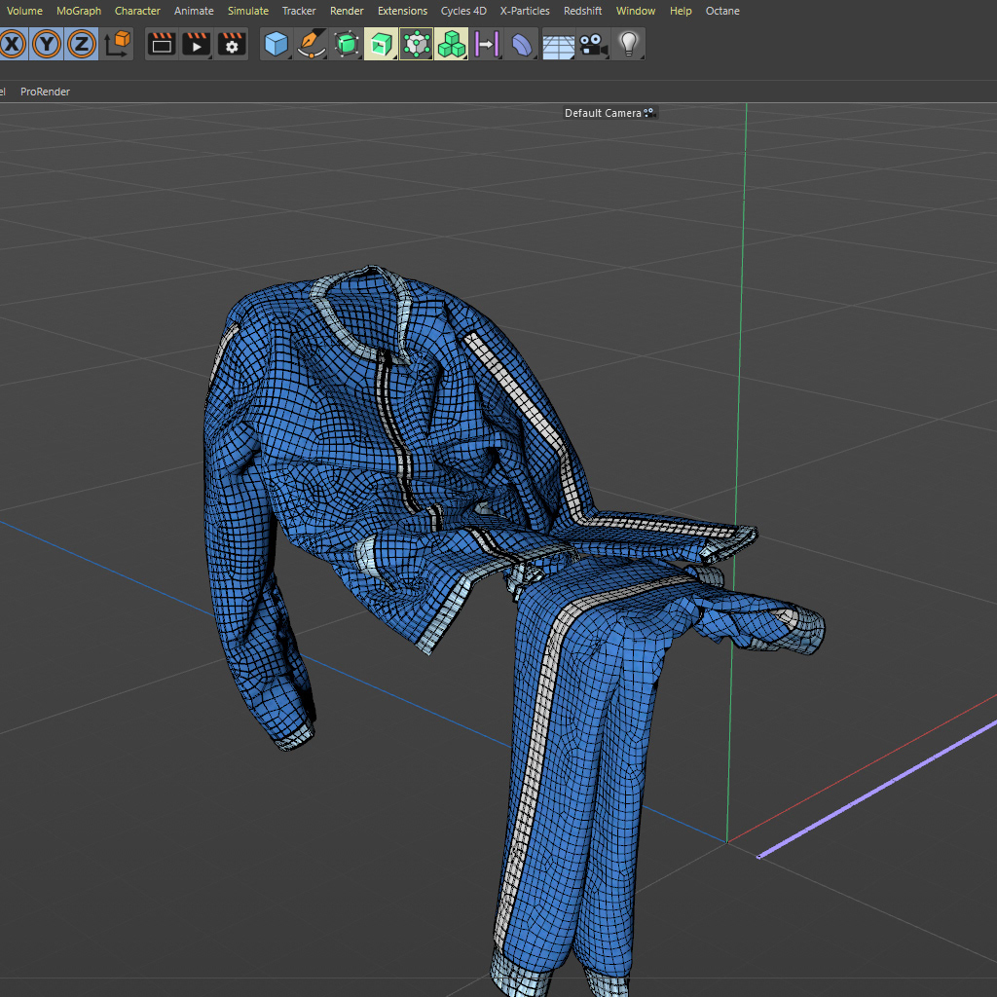Open the Animate menu
The width and height of the screenshot is (997, 997).
pyautogui.click(x=194, y=11)
